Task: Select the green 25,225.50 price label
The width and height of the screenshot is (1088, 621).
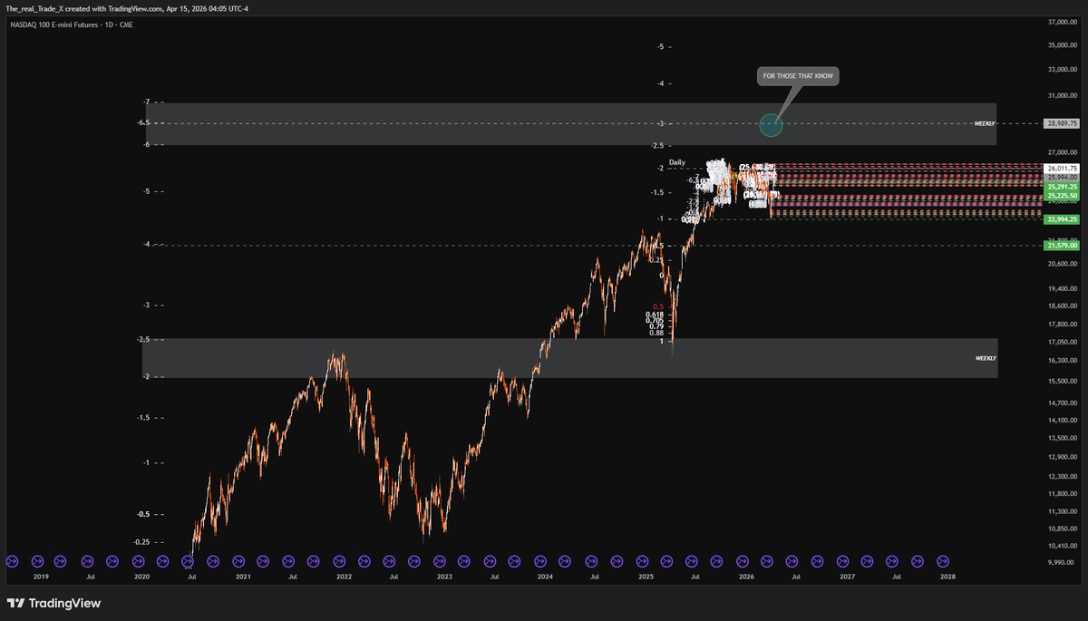Action: coord(1061,196)
